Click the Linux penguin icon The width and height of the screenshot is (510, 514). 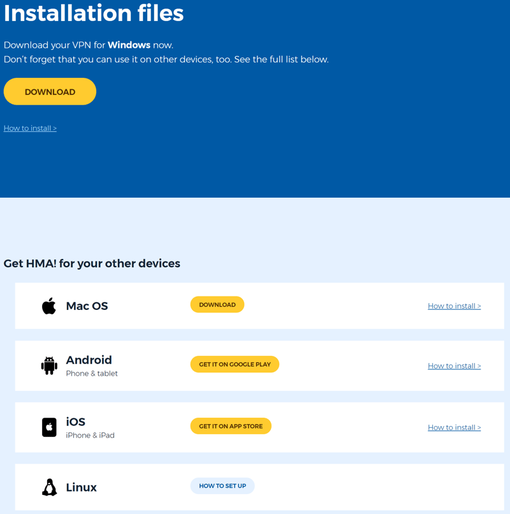(49, 487)
